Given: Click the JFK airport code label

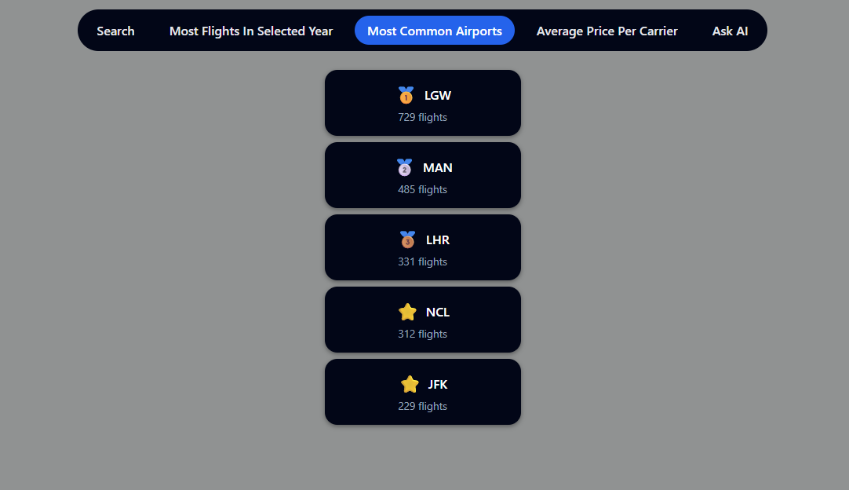Looking at the screenshot, I should tap(438, 385).
